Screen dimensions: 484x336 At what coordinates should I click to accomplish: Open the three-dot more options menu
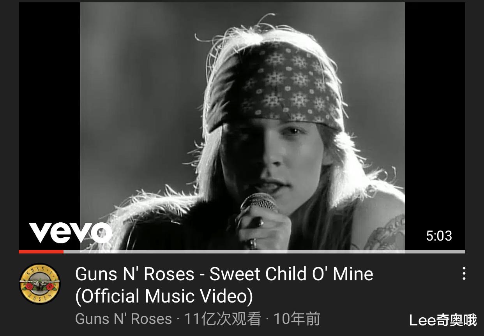tap(464, 273)
